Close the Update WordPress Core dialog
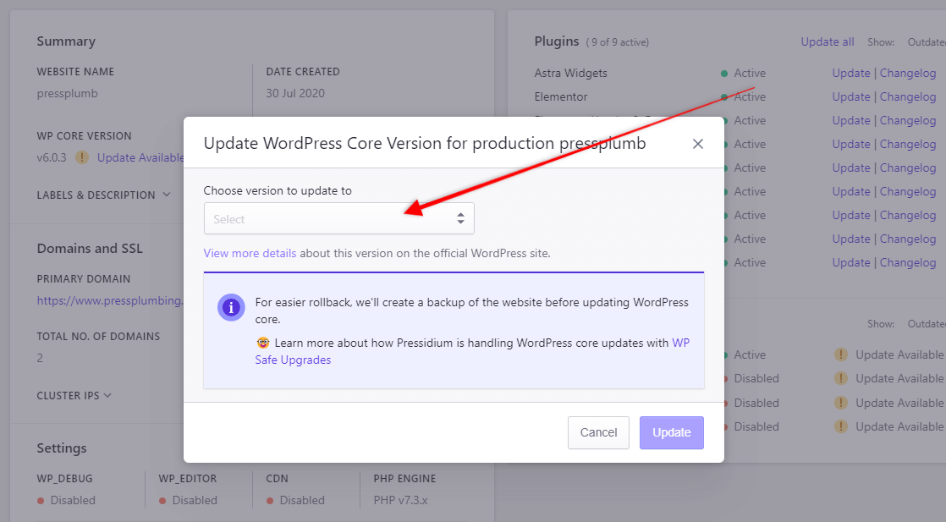 tap(697, 144)
